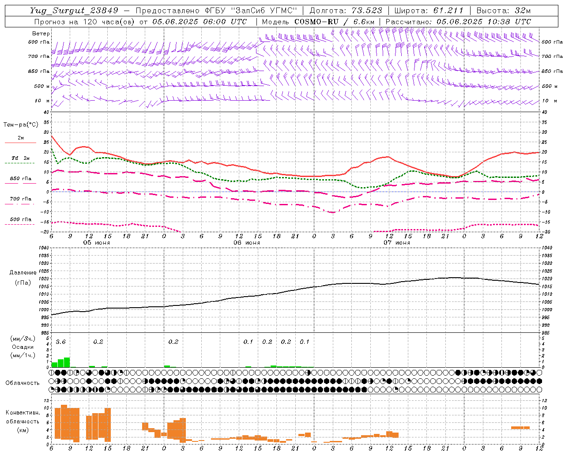
Task: Click the 07 июня date label
Action: [397, 242]
